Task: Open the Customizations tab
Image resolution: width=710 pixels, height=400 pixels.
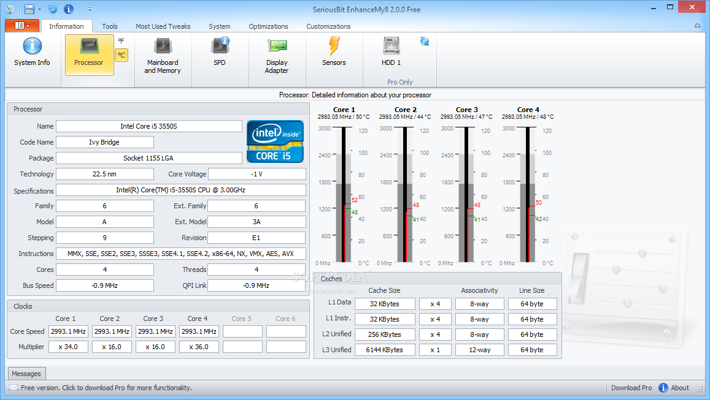Action: pos(329,26)
